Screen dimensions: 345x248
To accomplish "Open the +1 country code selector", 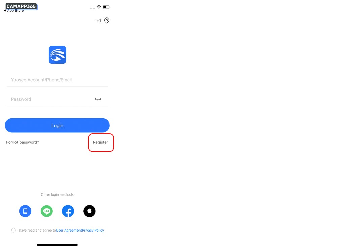I will [x=99, y=21].
